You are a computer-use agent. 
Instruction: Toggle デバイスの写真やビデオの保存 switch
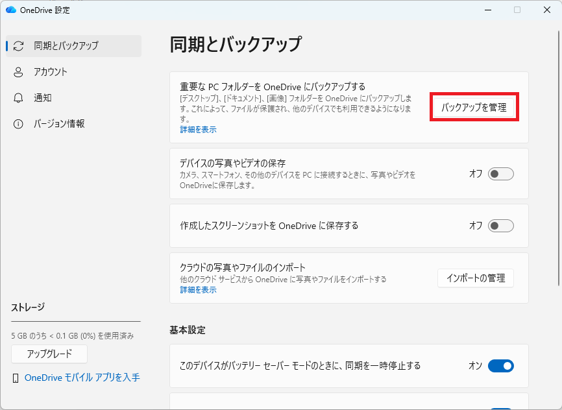pos(500,174)
